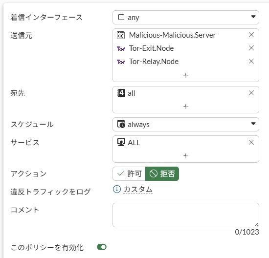Add a destination address with plus
Viewport: 269px width, 258px height.
186,107
